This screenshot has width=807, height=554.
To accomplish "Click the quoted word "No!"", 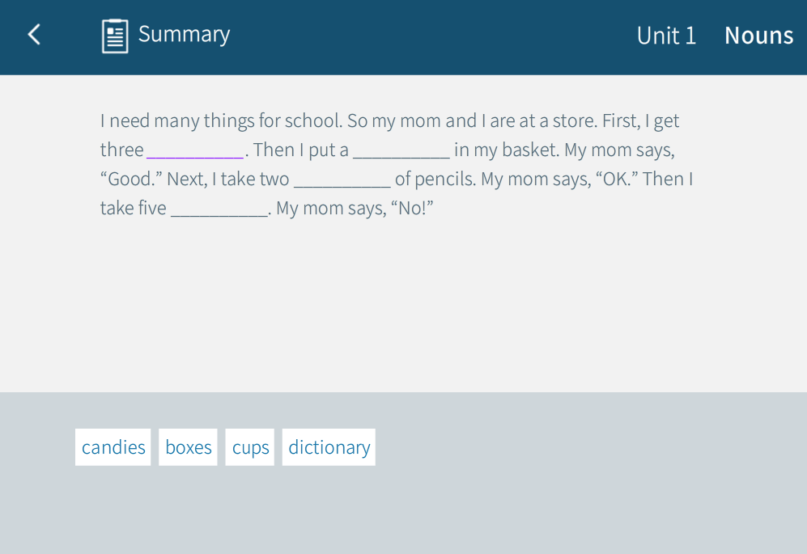I will click(412, 209).
